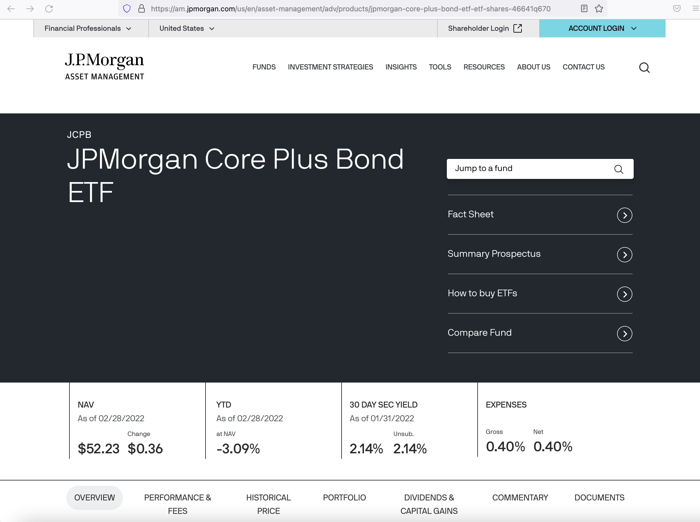This screenshot has height=522, width=700.
Task: Click the circular arrow next to Compare Fund
Action: click(x=624, y=333)
